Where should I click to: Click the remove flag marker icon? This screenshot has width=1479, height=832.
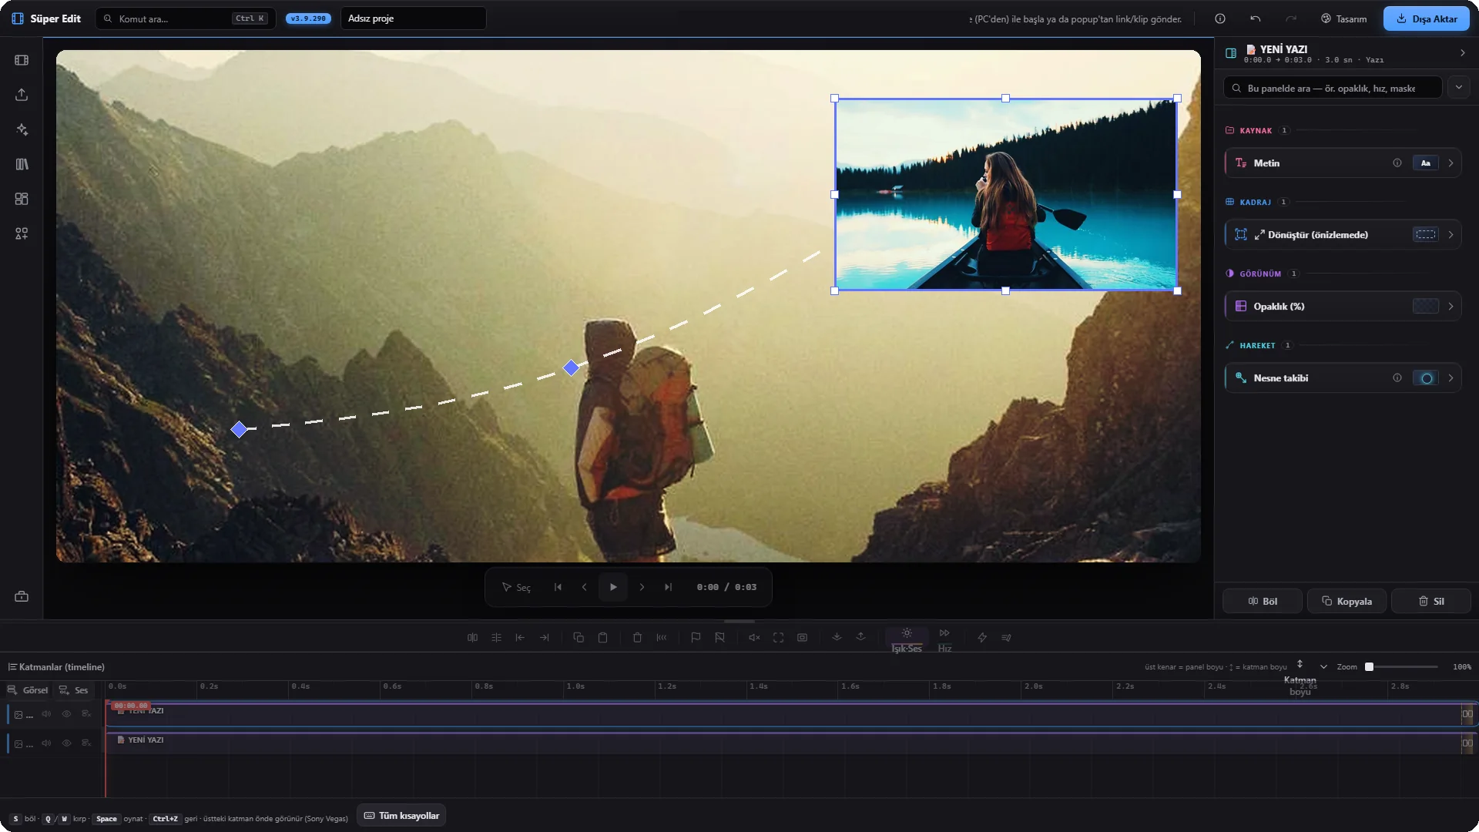tap(719, 638)
